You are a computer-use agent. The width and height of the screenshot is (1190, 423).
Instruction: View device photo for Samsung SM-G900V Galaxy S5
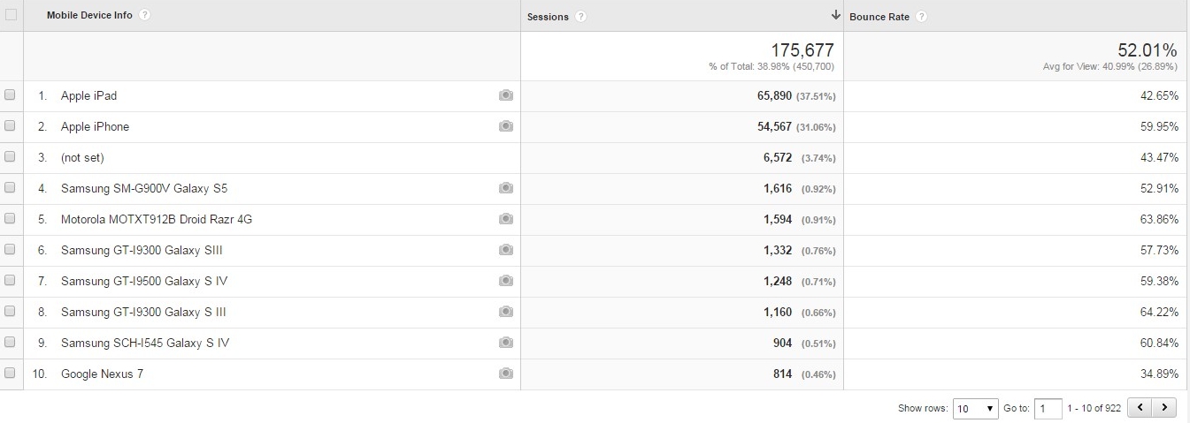505,188
